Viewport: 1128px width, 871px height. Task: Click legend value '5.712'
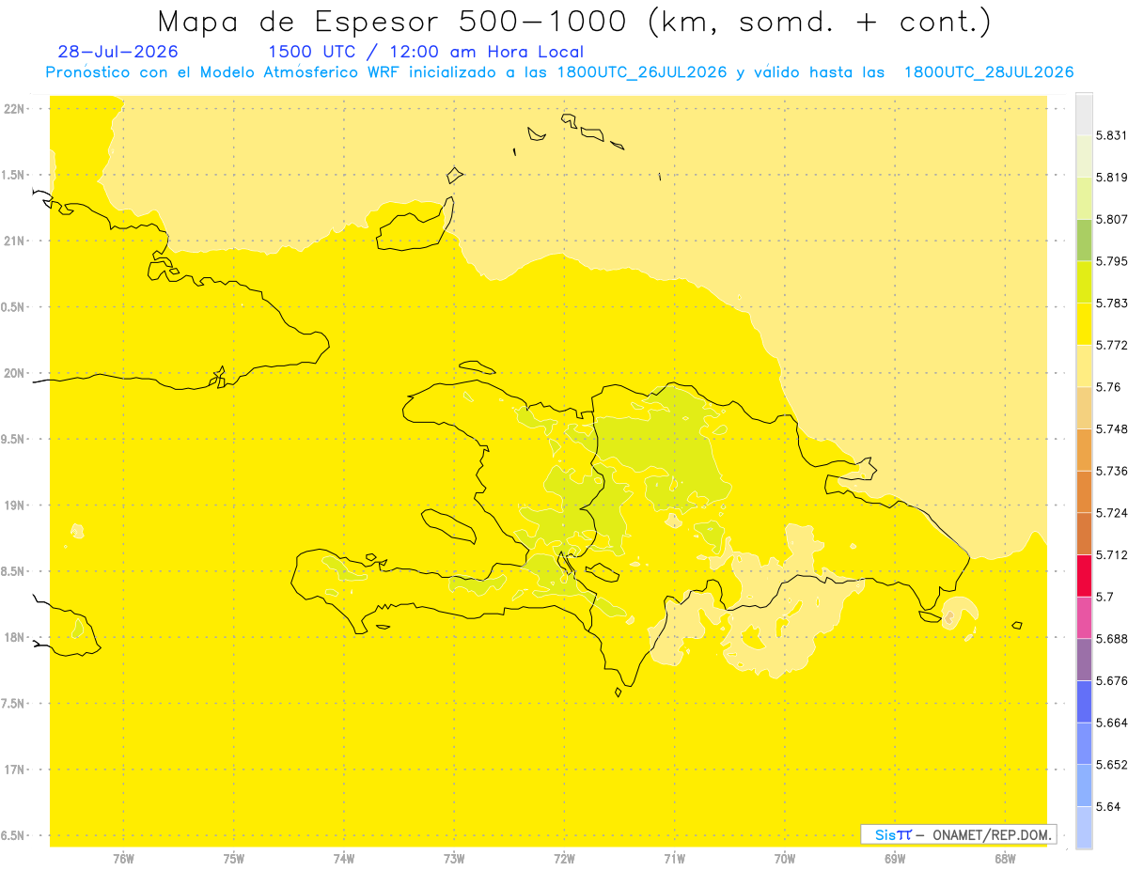click(1111, 554)
